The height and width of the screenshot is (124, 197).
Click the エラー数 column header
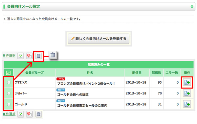pos(172,73)
